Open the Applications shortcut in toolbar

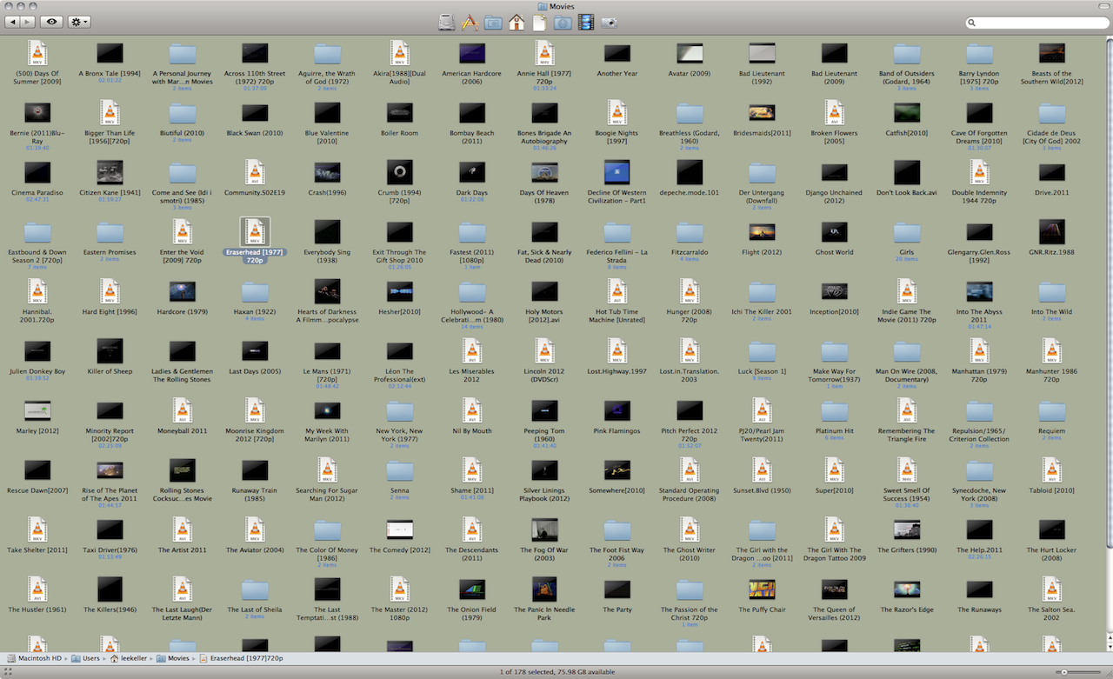click(470, 23)
